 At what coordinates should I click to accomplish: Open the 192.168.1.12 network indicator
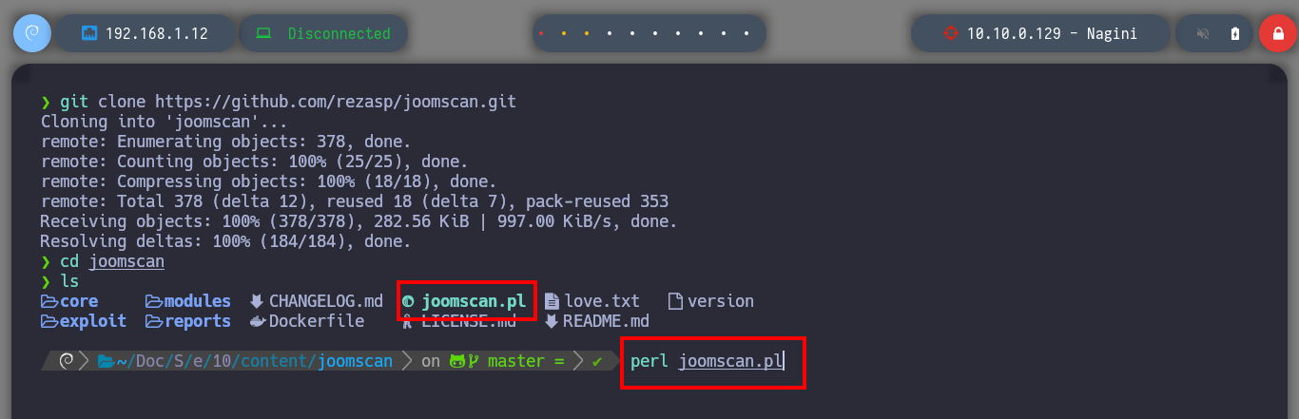tap(145, 33)
